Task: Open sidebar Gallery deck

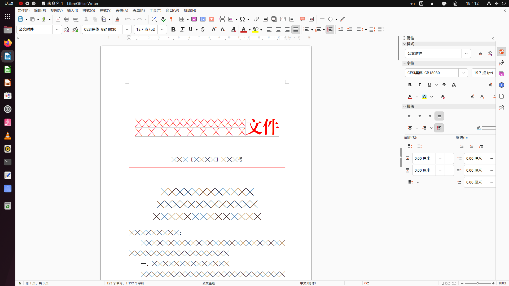Action: pos(501,74)
